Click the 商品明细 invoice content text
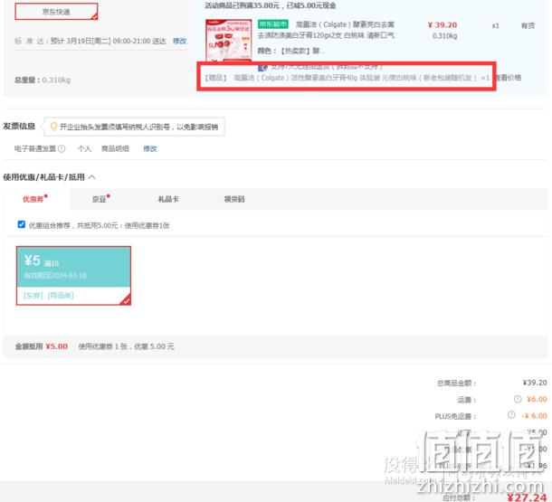Image resolution: width=552 pixels, height=502 pixels. click(115, 148)
